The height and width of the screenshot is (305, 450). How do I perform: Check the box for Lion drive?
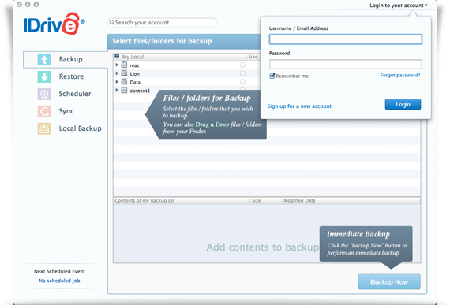click(x=242, y=73)
